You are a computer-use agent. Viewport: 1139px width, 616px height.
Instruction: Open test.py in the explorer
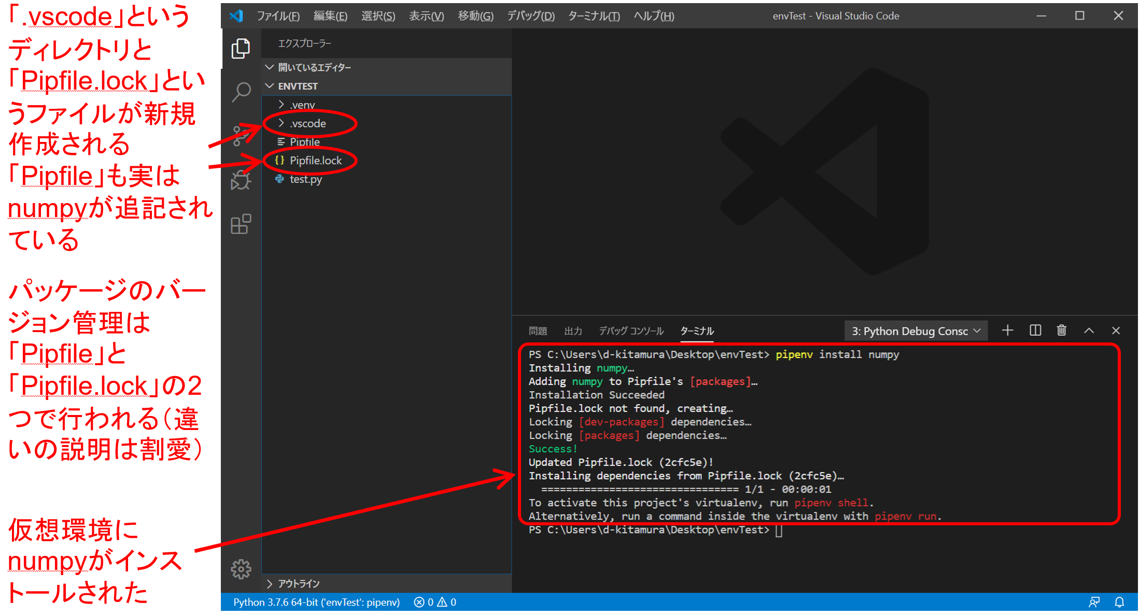point(386,179)
